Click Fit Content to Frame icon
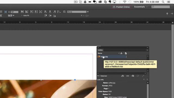 coord(32,12)
